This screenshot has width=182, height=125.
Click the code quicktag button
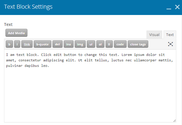(120, 44)
